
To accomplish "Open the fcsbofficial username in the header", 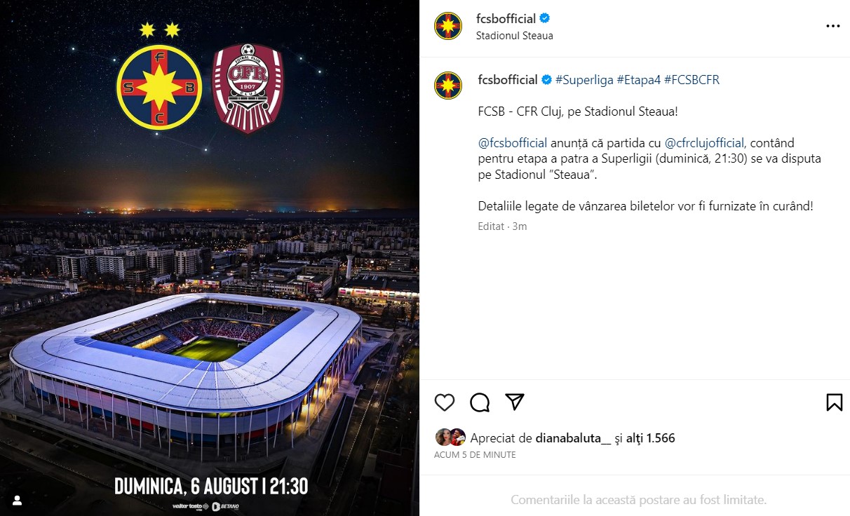I will coord(506,19).
